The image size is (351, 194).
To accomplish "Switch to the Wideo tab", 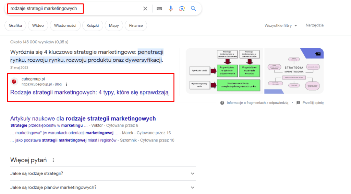I will [x=38, y=25].
